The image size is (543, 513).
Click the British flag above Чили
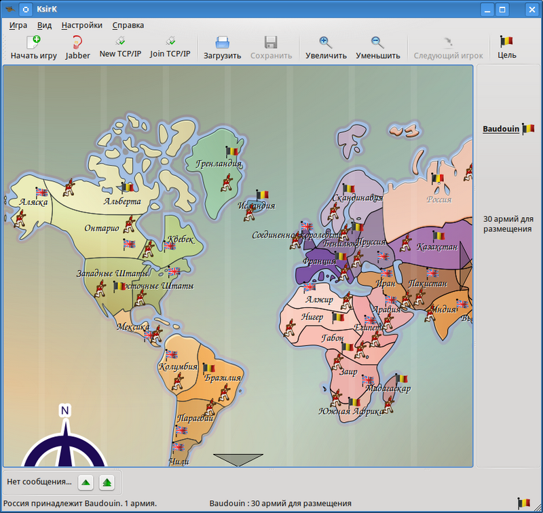click(179, 447)
